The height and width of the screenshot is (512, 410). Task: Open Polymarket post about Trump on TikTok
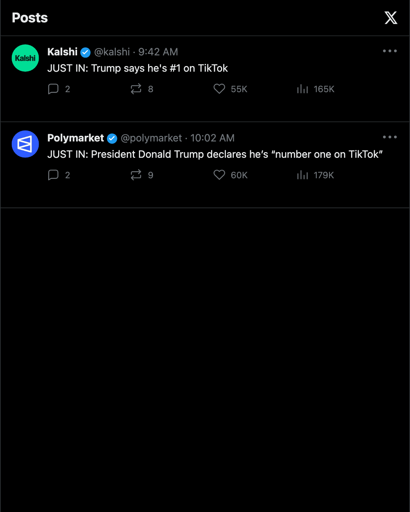[215, 154]
